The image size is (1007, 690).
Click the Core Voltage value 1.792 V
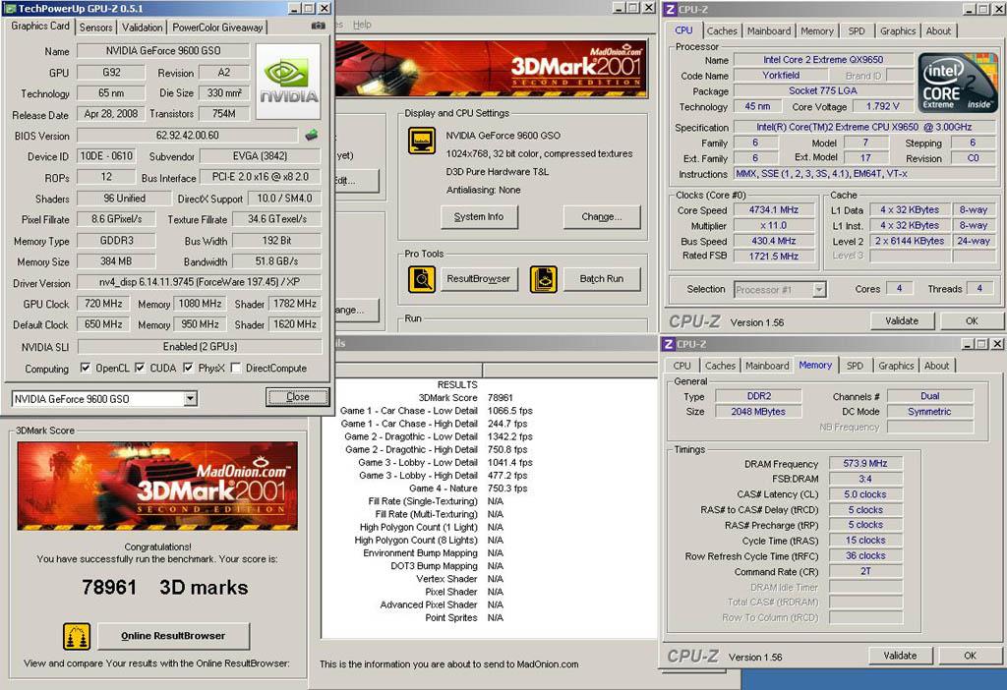882,106
